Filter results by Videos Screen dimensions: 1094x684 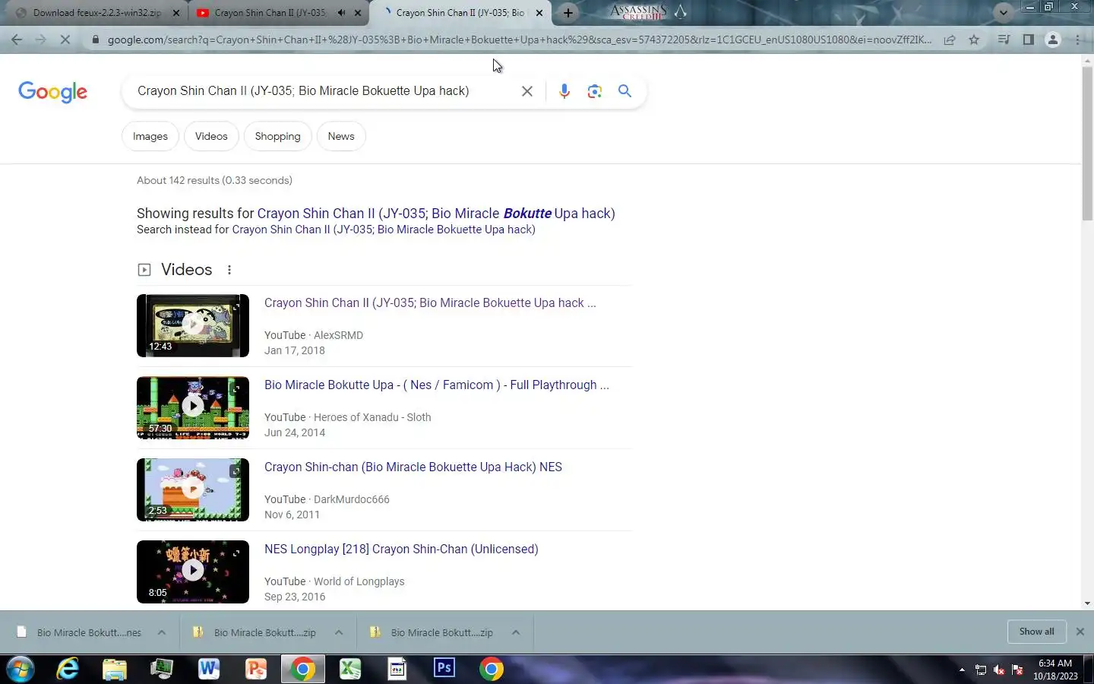pyautogui.click(x=211, y=136)
